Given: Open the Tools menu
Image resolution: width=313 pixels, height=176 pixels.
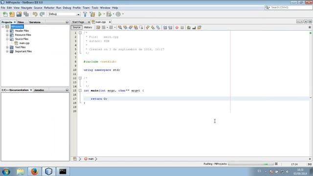Looking at the screenshot, I should coord(95,8).
